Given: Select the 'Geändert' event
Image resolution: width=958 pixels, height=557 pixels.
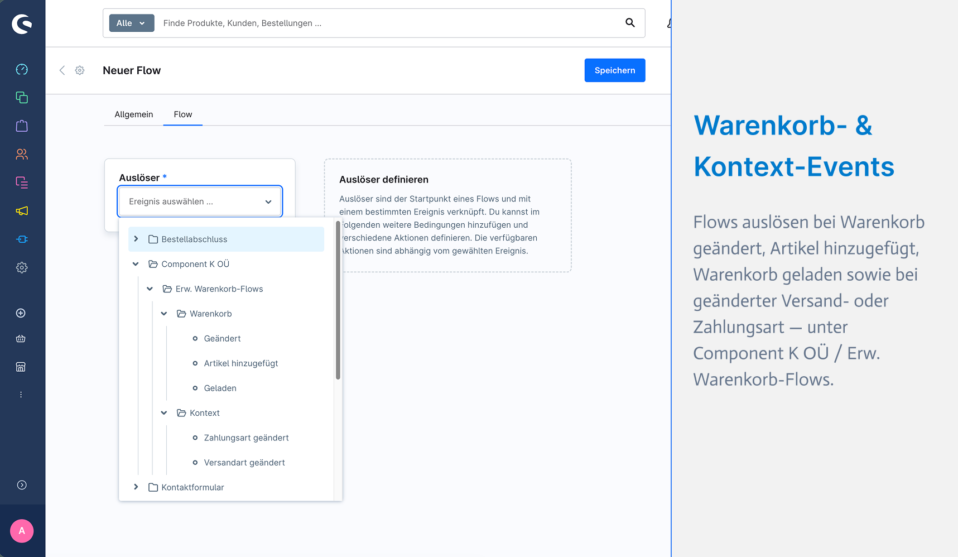Looking at the screenshot, I should click(222, 339).
